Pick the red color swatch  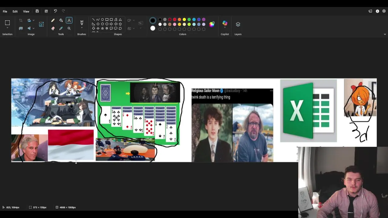[175, 20]
